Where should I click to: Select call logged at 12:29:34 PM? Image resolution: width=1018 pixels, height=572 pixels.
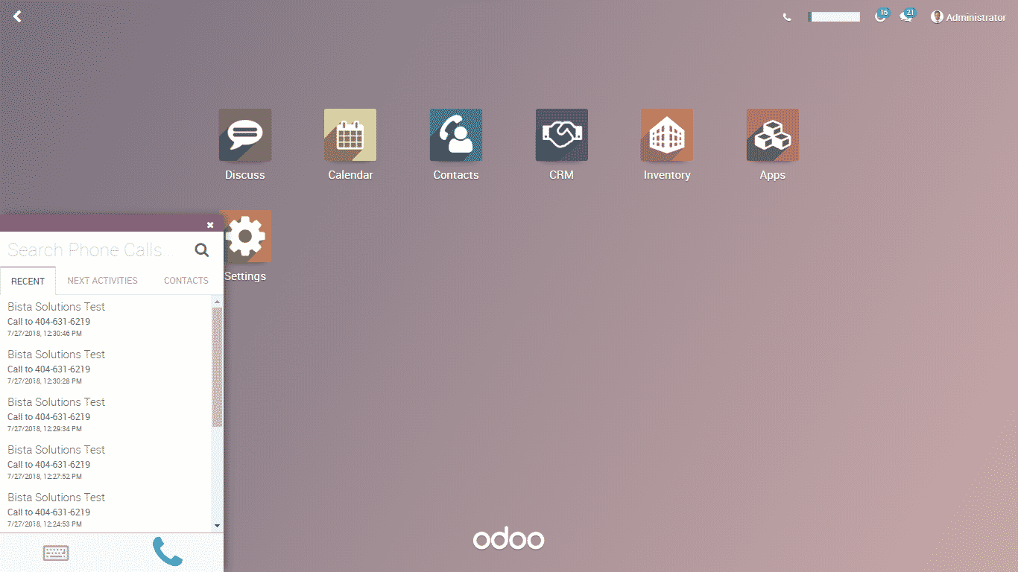106,414
